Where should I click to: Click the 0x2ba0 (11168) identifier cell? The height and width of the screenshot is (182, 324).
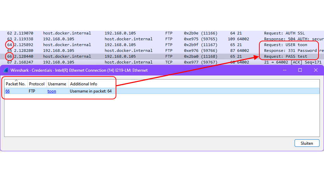tap(200, 56)
